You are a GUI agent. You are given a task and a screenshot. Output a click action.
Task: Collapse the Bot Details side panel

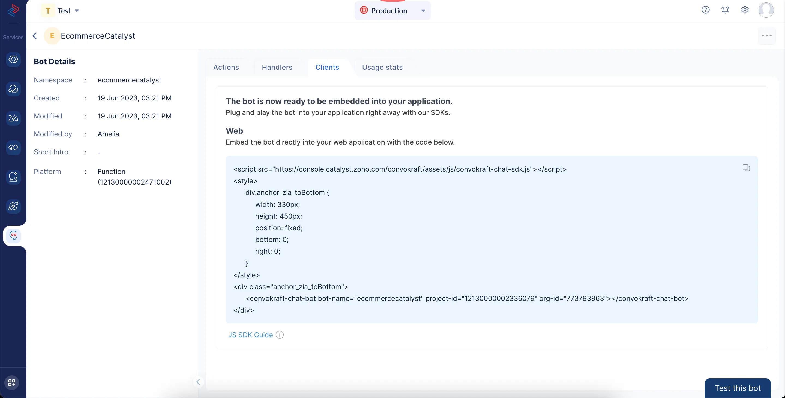click(x=198, y=382)
